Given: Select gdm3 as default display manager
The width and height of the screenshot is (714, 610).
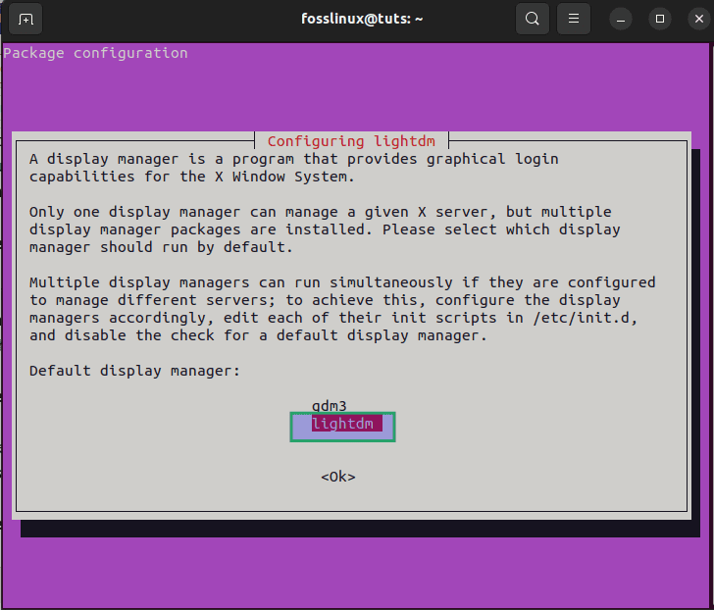Looking at the screenshot, I should [x=330, y=406].
